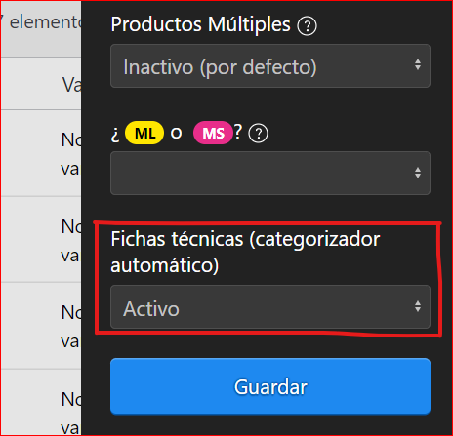Click the yellow ML badge
This screenshot has height=436, width=453.
pos(144,133)
